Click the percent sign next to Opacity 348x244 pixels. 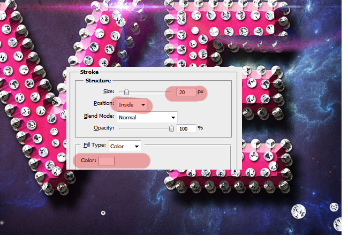(x=200, y=128)
